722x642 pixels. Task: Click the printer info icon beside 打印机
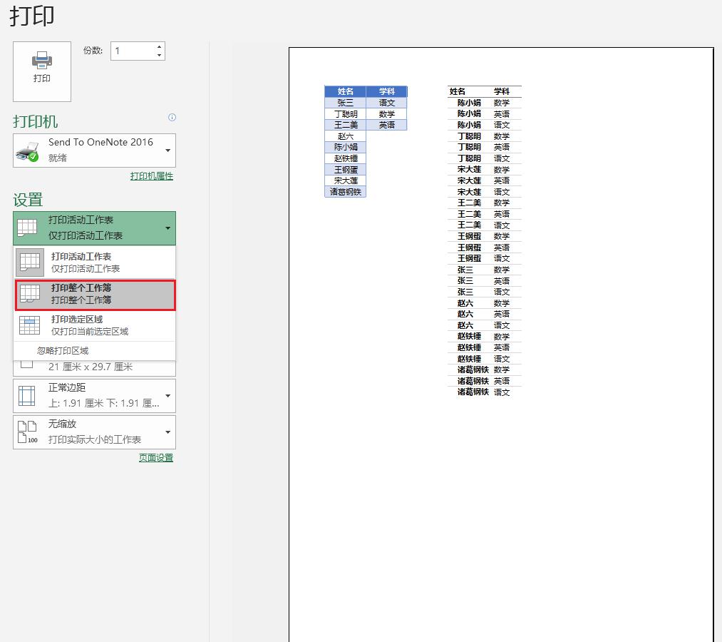point(172,117)
